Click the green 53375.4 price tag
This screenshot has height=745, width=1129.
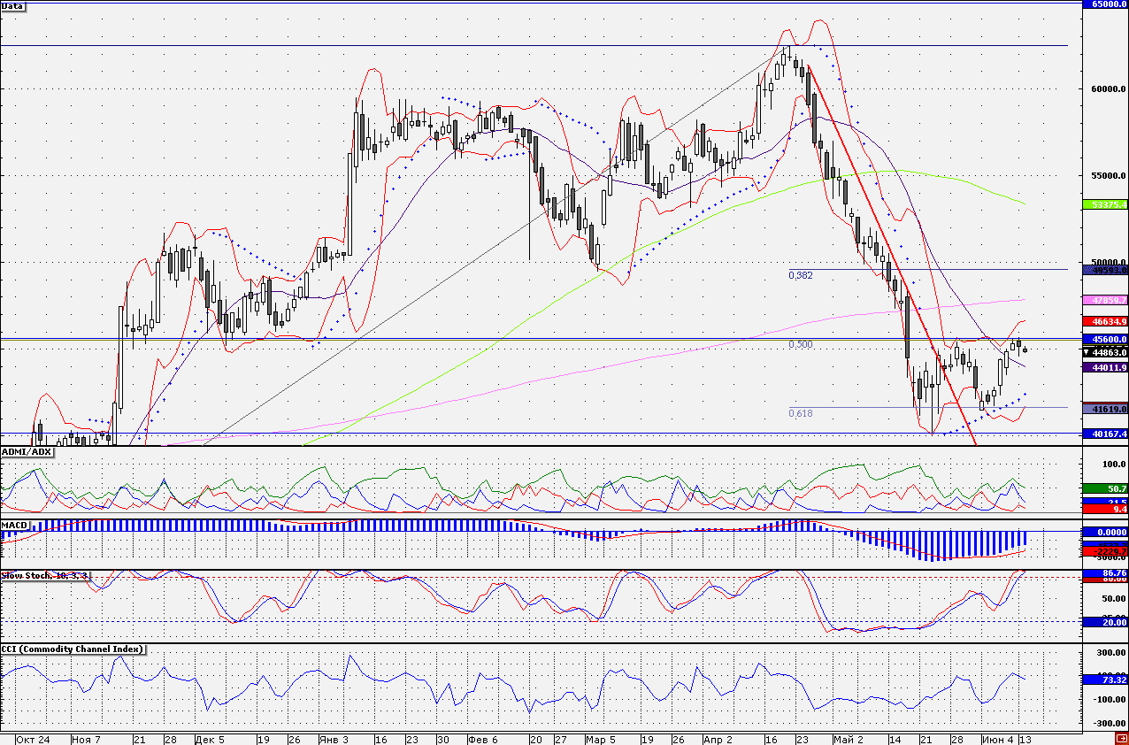(1106, 204)
